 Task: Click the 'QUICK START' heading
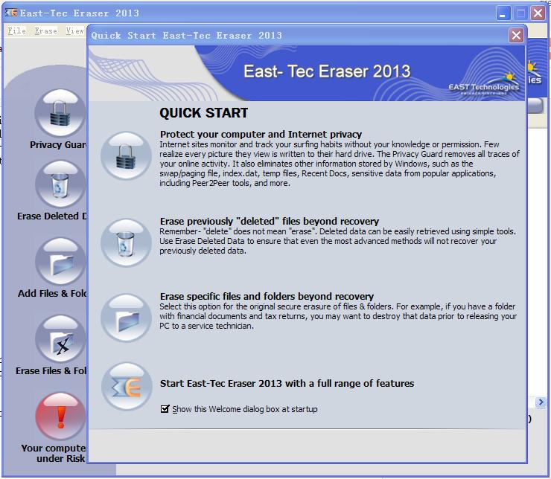point(204,113)
